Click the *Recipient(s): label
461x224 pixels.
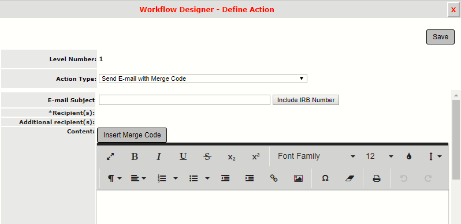coord(72,113)
